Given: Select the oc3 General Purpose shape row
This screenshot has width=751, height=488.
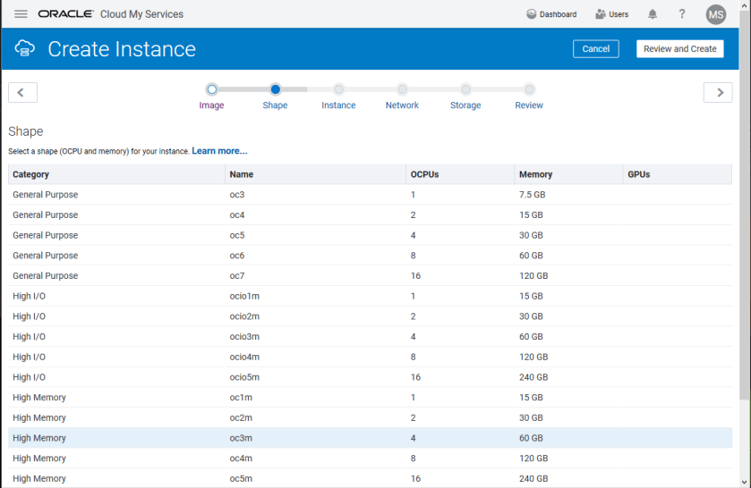Looking at the screenshot, I should [x=237, y=195].
